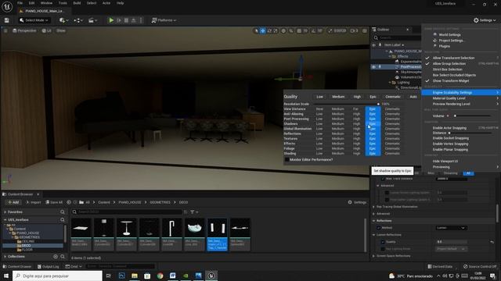Enable Box Select Occluded Objects

tap(454, 75)
